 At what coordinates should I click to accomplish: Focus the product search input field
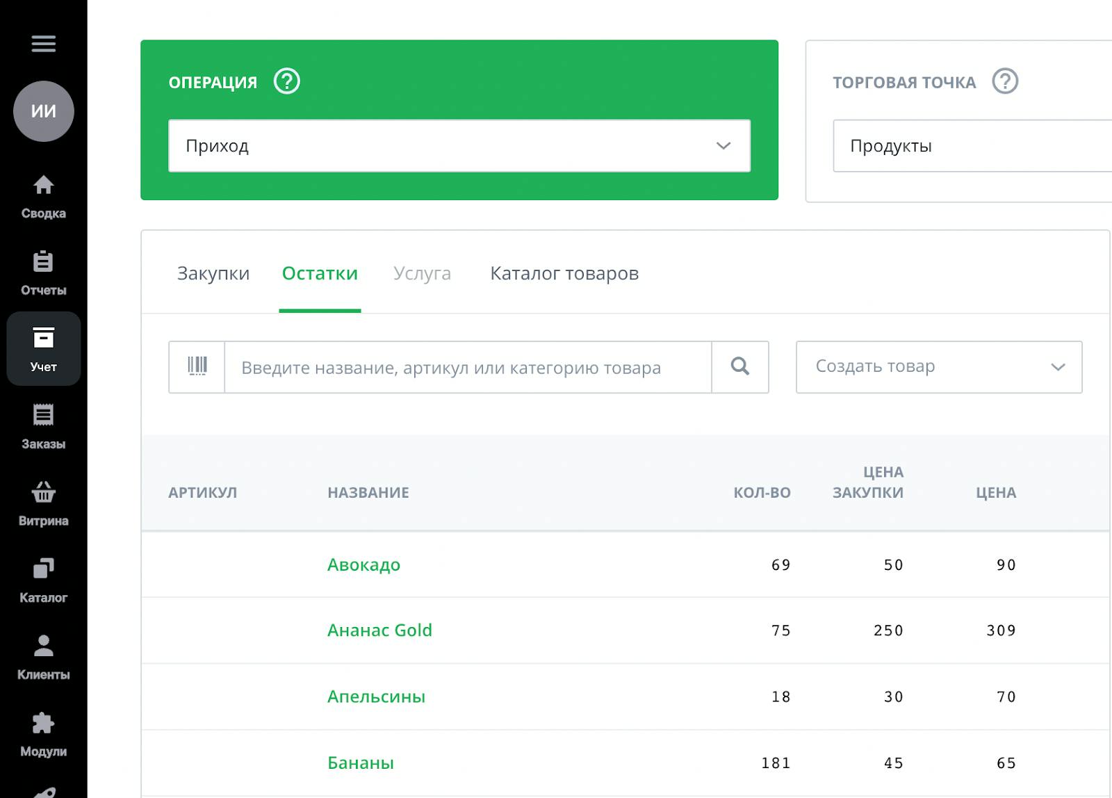coord(468,367)
